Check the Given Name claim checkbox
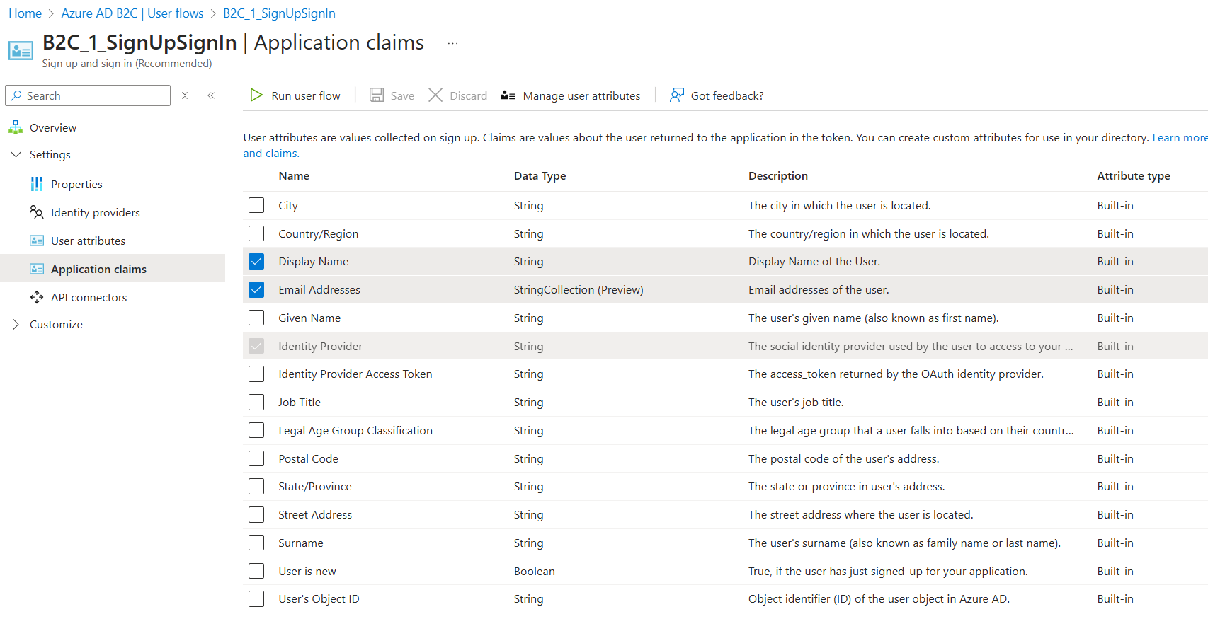 [256, 318]
